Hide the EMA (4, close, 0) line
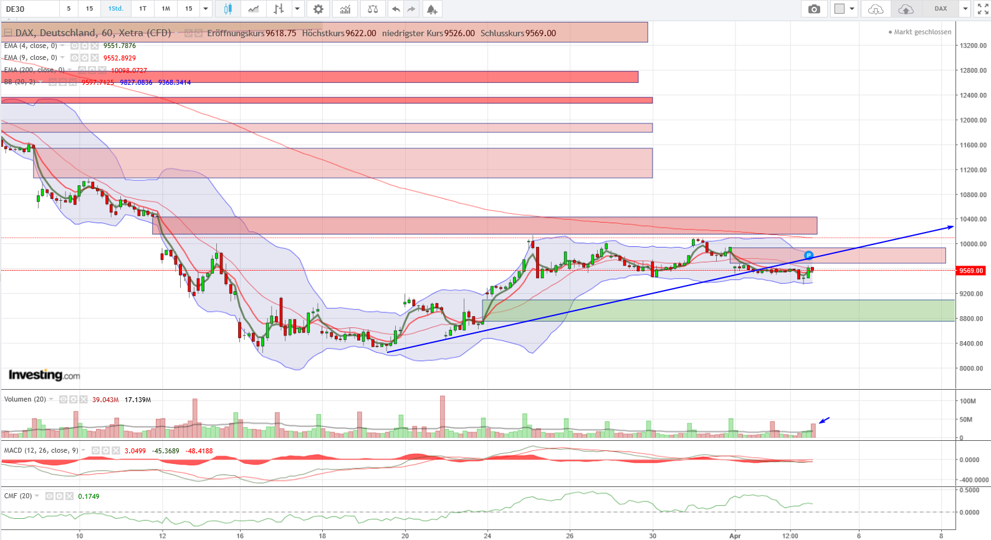This screenshot has height=540, width=991. 74,46
